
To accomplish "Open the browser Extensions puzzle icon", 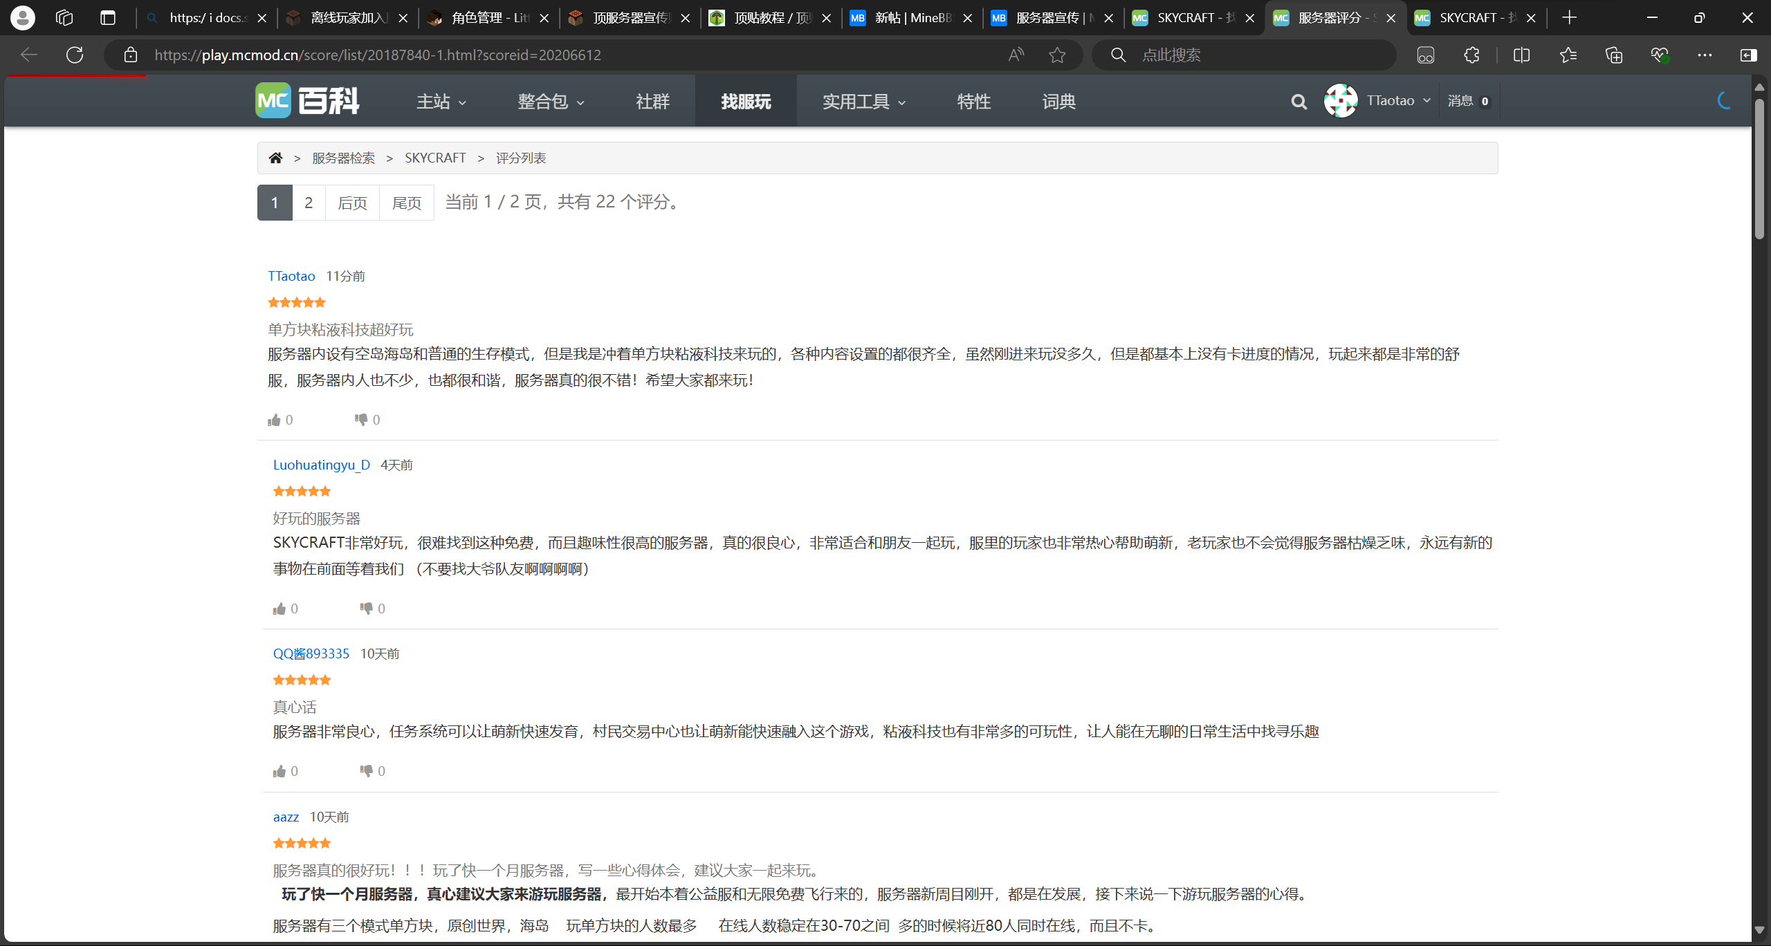I will click(1472, 55).
